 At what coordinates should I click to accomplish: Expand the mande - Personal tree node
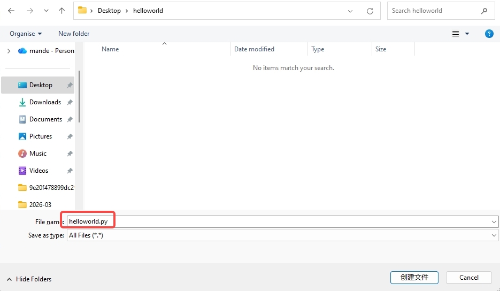9,51
